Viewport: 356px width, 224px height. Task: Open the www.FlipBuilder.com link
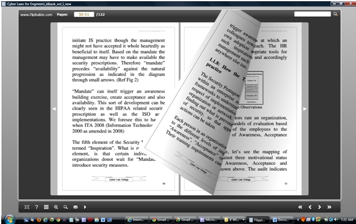[36, 14]
